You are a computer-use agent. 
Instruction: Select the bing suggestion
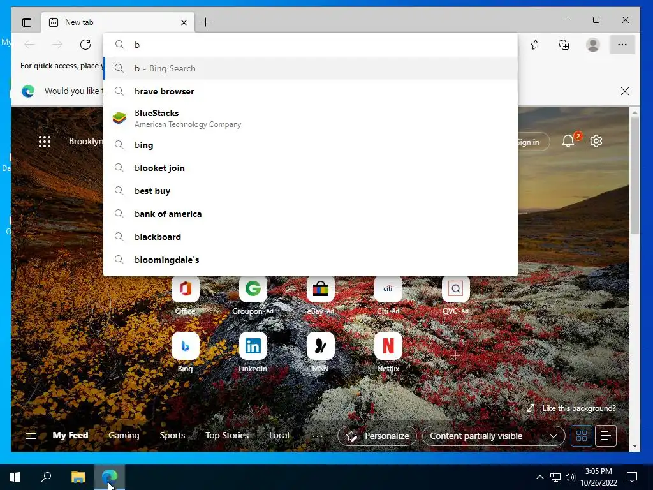tap(311, 145)
